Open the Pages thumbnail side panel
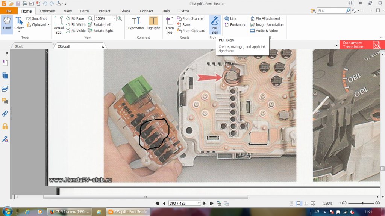The image size is (385, 216). click(x=5, y=76)
